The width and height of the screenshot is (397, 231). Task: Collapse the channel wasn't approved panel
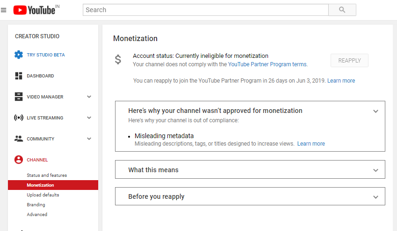click(376, 111)
